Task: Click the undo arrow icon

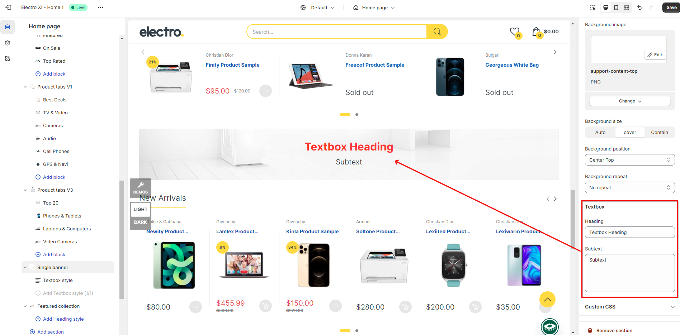Action: pos(639,8)
